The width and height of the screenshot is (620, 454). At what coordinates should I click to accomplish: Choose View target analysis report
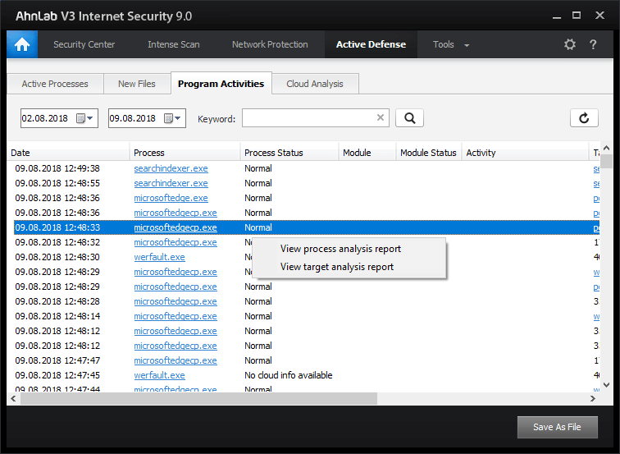click(x=336, y=267)
